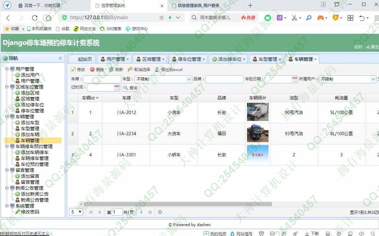Click the 品牌 search input field
Viewport: 379px width, 236px height.
click(225, 79)
